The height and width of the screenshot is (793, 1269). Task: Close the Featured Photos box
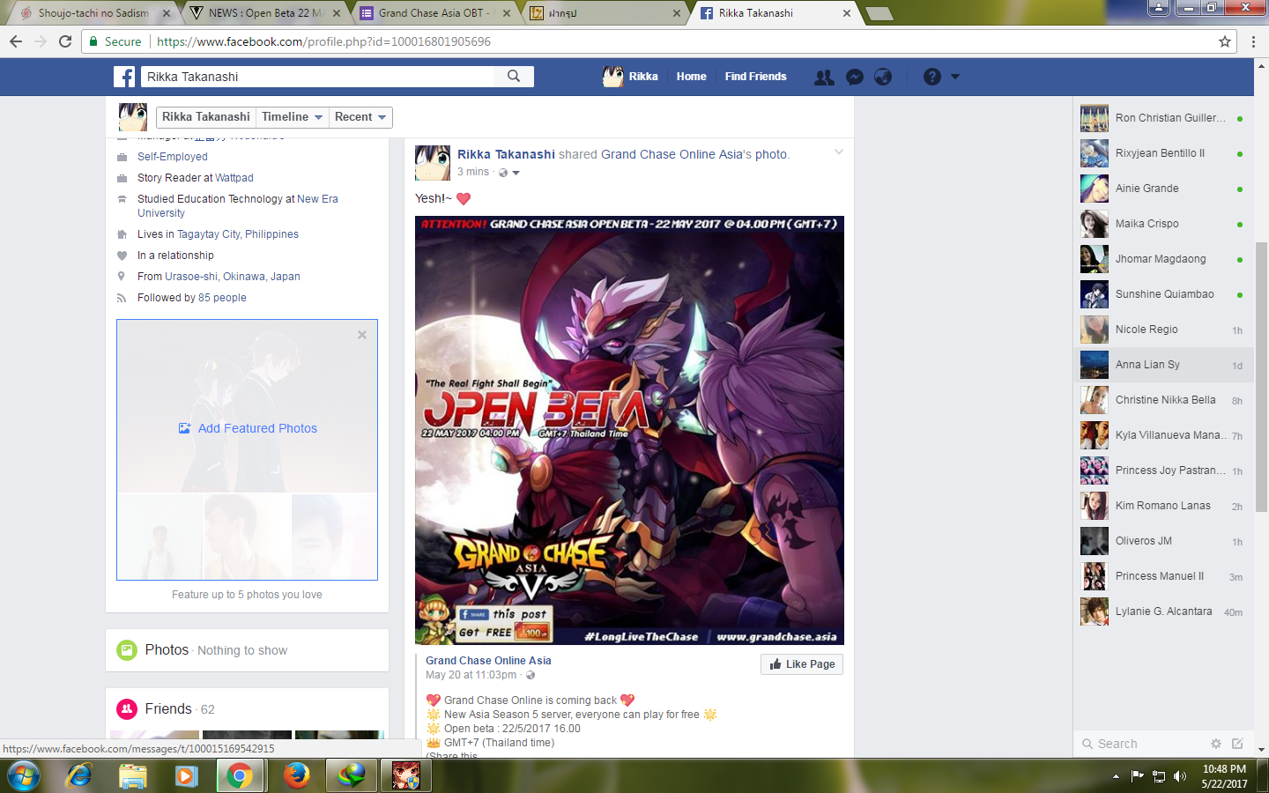tap(362, 335)
